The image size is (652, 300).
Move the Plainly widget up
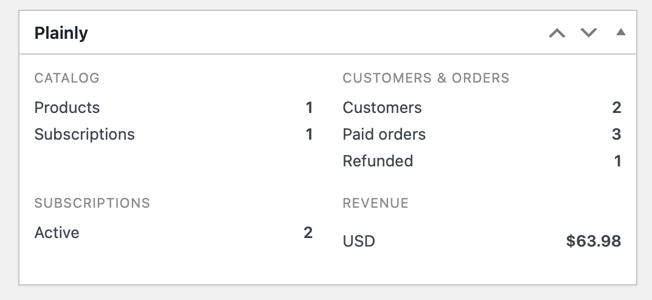point(557,33)
